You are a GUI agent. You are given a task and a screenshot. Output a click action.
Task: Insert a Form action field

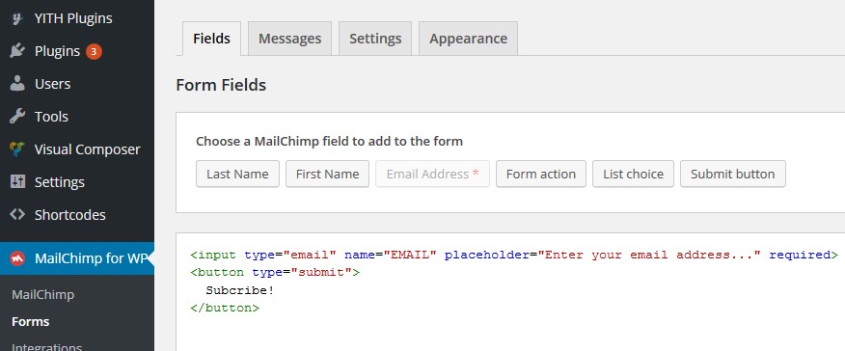pos(541,174)
